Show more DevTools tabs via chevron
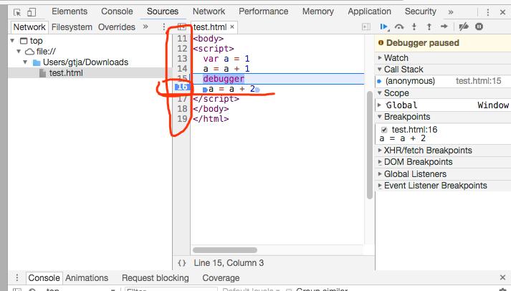 click(x=450, y=11)
